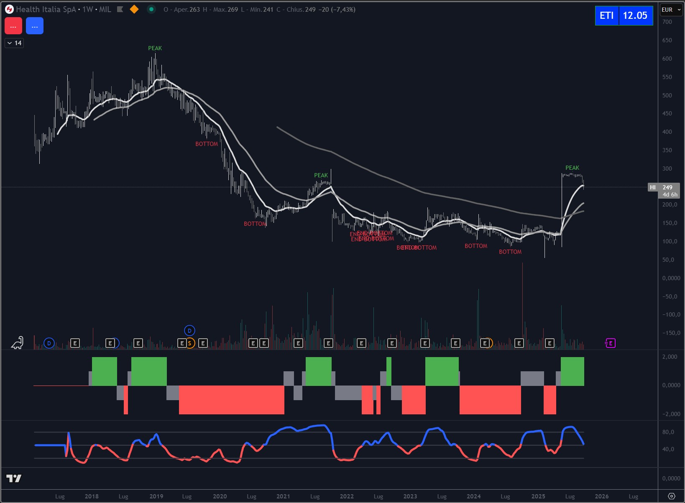Click the blue D dividend marker above 2019
This screenshot has width=685, height=503.
(x=189, y=331)
